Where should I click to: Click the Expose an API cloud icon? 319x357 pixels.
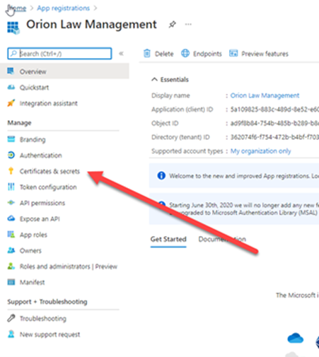[x=11, y=218]
